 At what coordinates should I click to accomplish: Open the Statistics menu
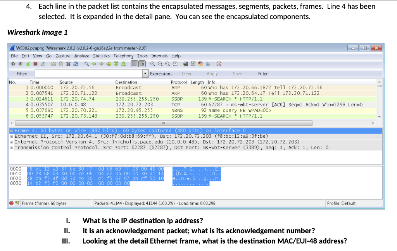(x=101, y=56)
